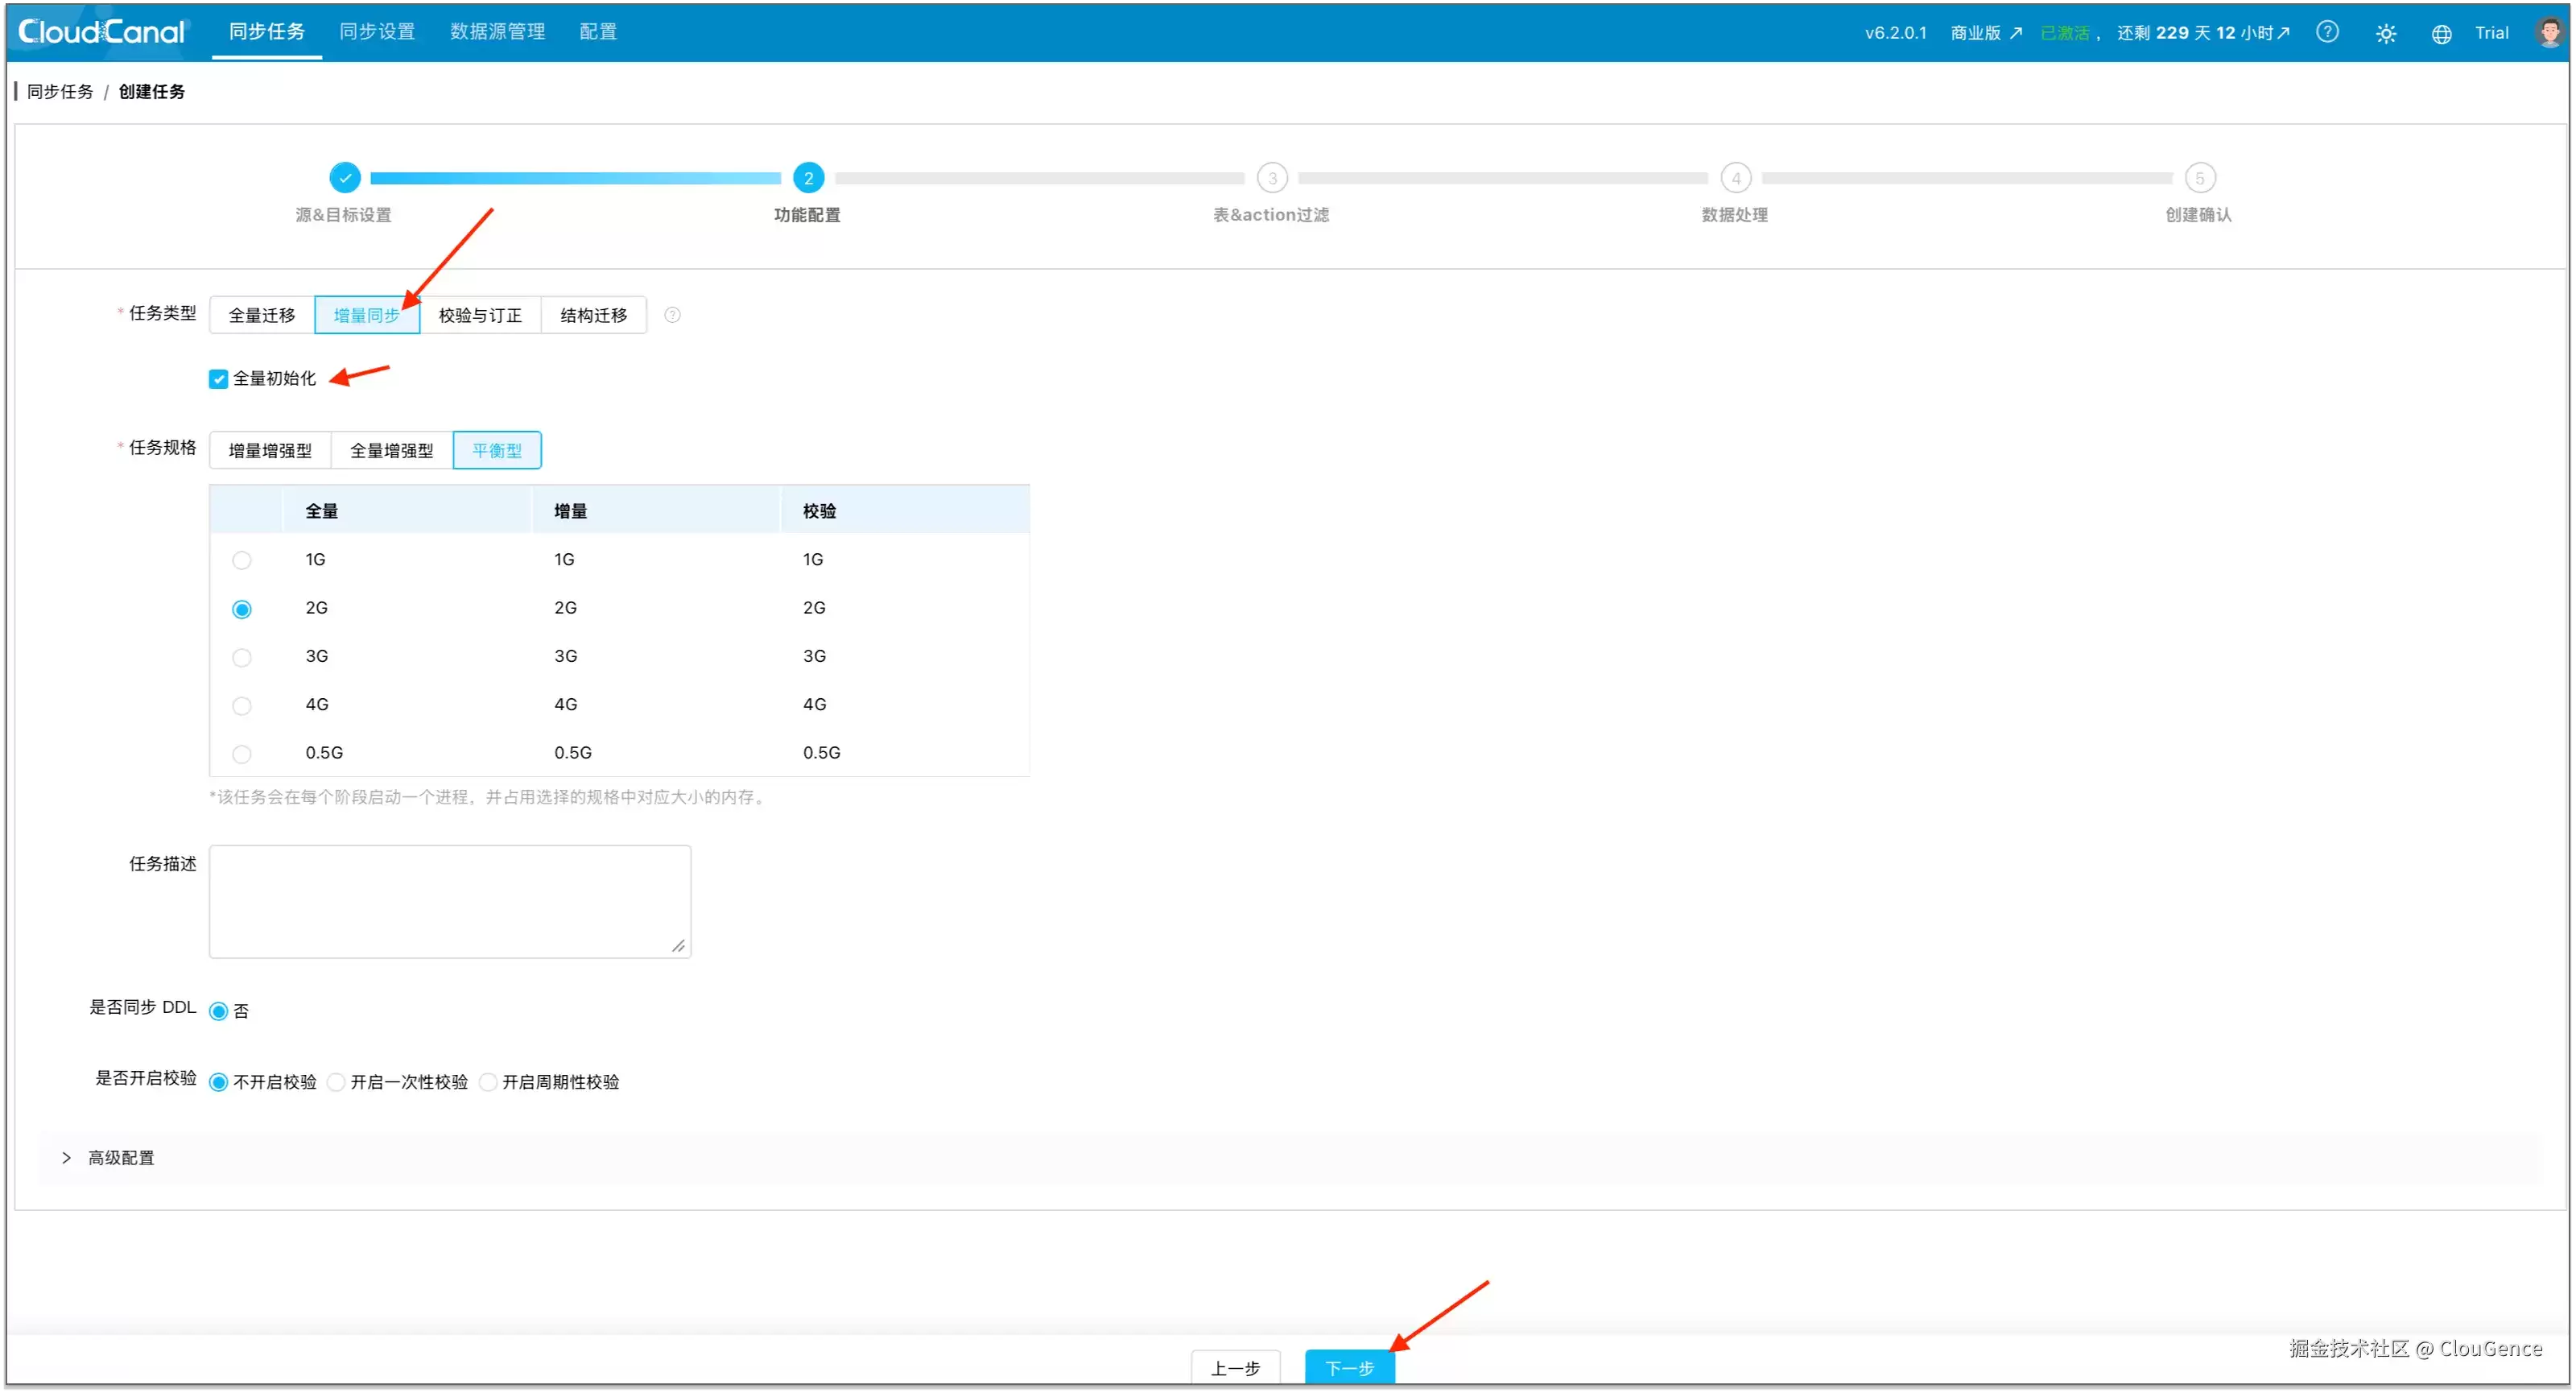This screenshot has width=2576, height=1393.
Task: Select the 结构迁移 task type
Action: coord(594,315)
